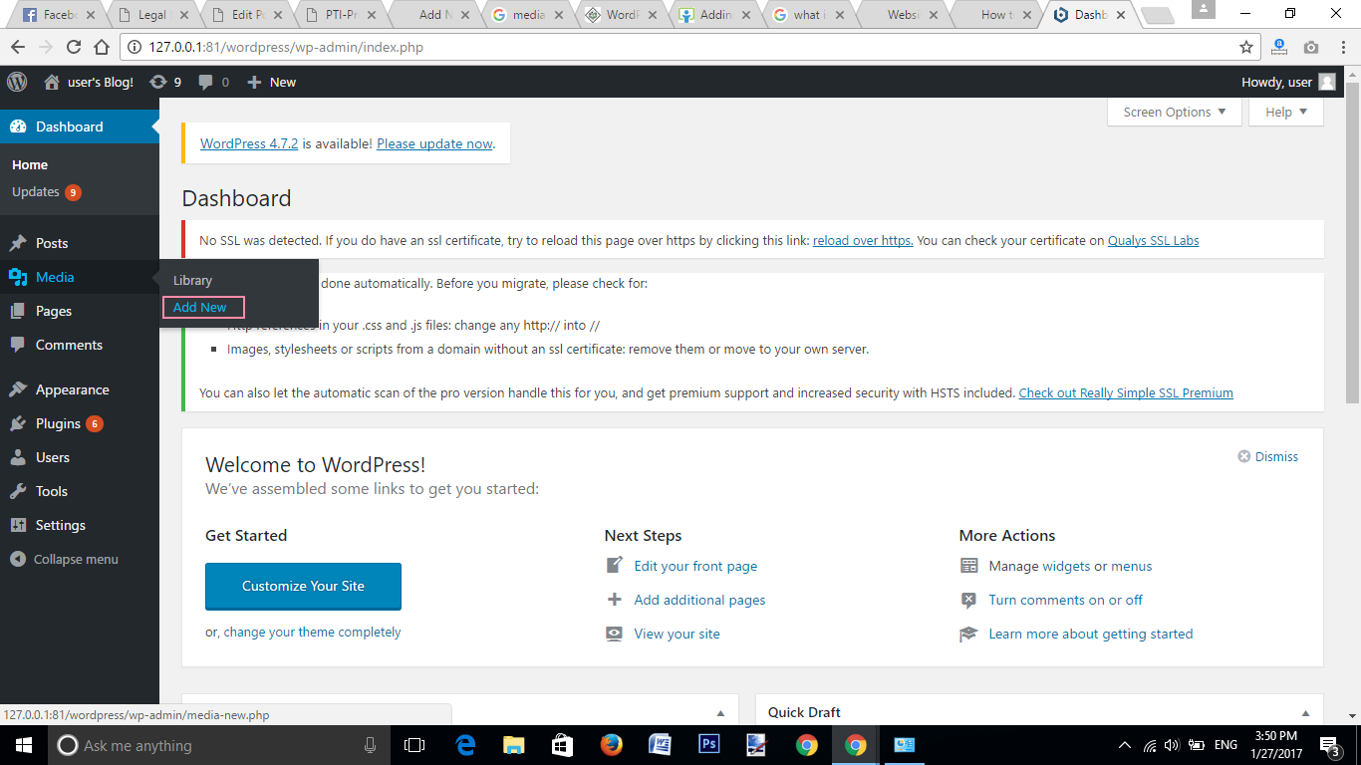The height and width of the screenshot is (765, 1361).
Task: Expand the Help dropdown
Action: [x=1285, y=112]
